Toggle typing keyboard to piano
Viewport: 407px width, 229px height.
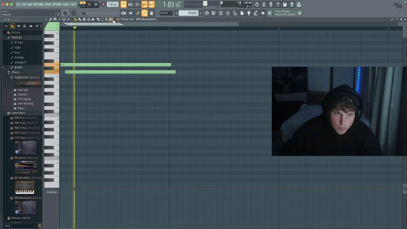point(123,13)
